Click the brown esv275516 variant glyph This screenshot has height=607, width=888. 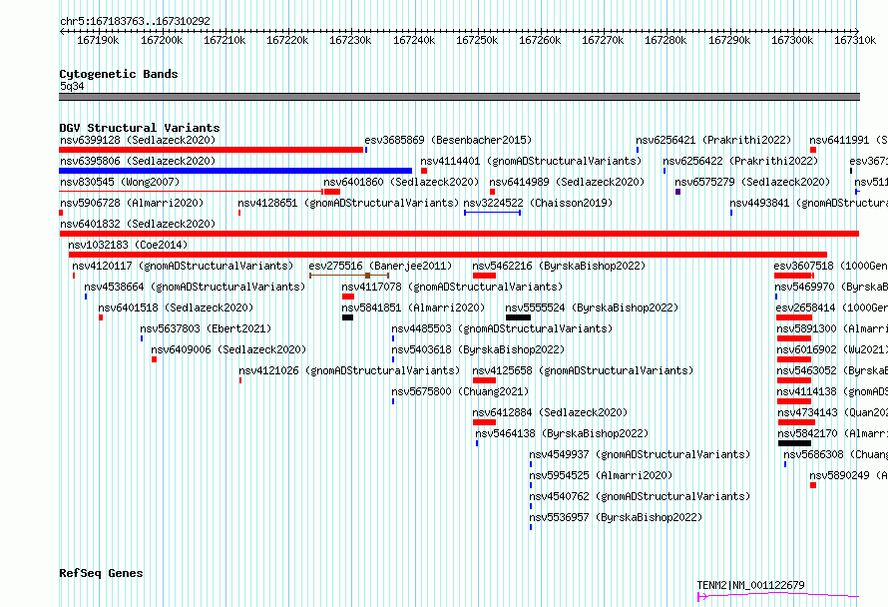point(349,276)
